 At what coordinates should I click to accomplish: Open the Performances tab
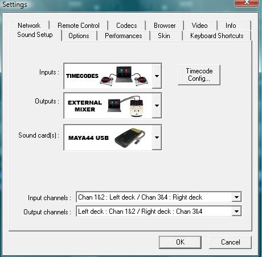124,36
